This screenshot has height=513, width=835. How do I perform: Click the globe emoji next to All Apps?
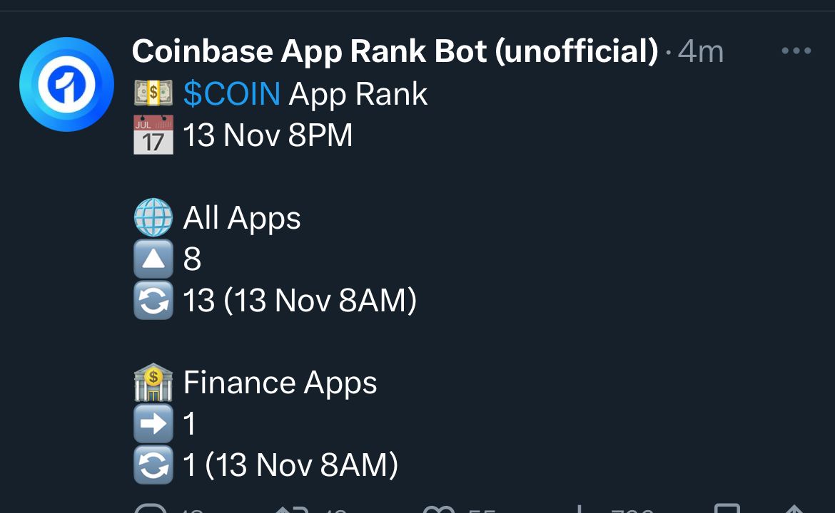click(153, 217)
